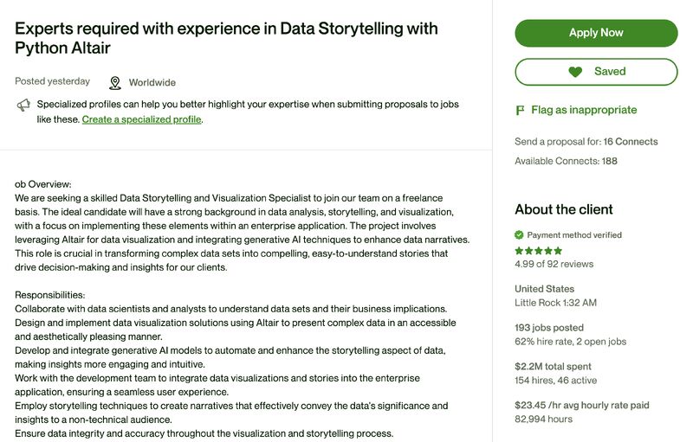Image resolution: width=693 pixels, height=442 pixels.
Task: Click the Available Connects 188 text
Action: pyautogui.click(x=566, y=161)
